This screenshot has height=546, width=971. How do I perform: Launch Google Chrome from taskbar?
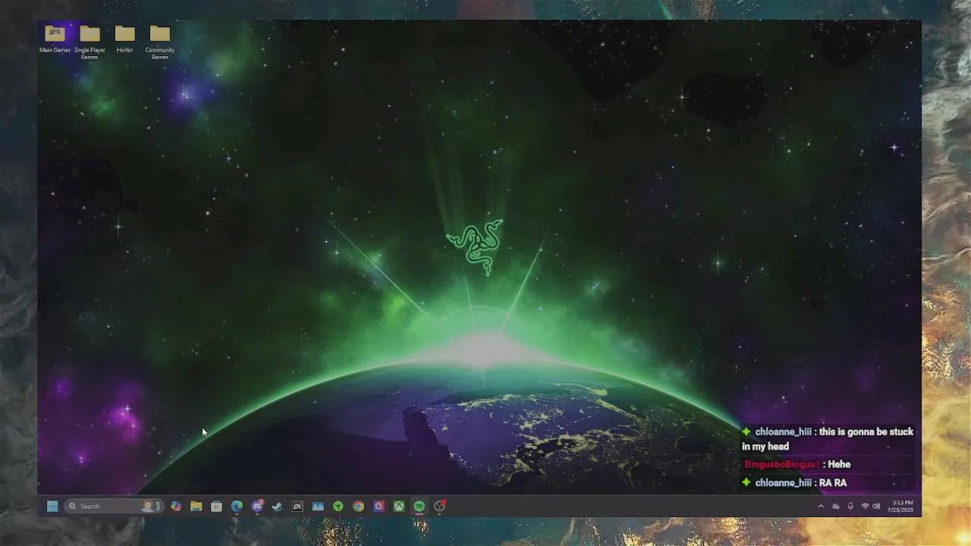click(358, 506)
